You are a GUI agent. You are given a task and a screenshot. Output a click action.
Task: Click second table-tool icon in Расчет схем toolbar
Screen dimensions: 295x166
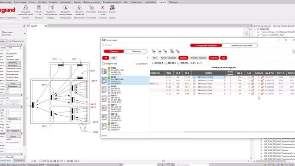point(159,51)
